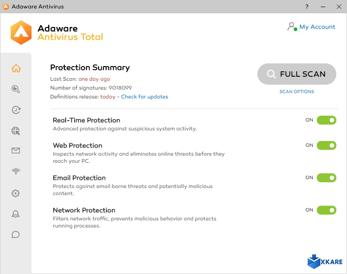The width and height of the screenshot is (347, 274).
Task: Click the Email Protection heading
Action: (79, 178)
